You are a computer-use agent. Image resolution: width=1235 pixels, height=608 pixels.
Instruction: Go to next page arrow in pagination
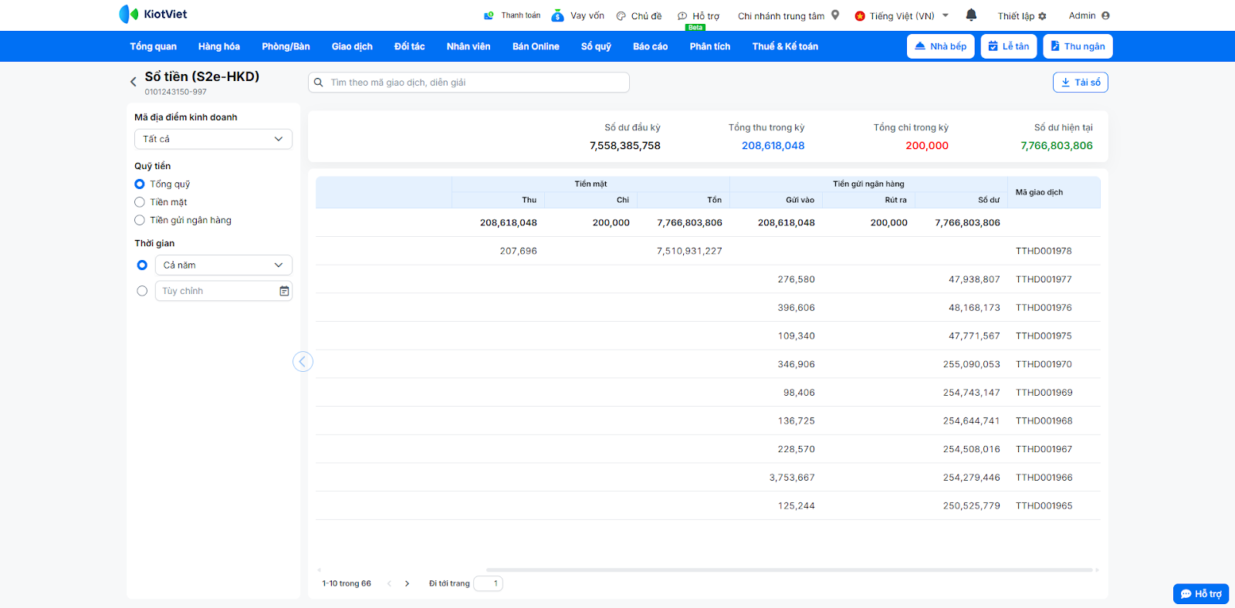coord(407,583)
